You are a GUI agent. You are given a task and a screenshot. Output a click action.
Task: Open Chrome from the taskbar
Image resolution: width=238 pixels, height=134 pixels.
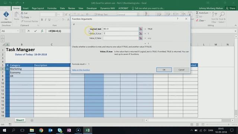click(41, 130)
